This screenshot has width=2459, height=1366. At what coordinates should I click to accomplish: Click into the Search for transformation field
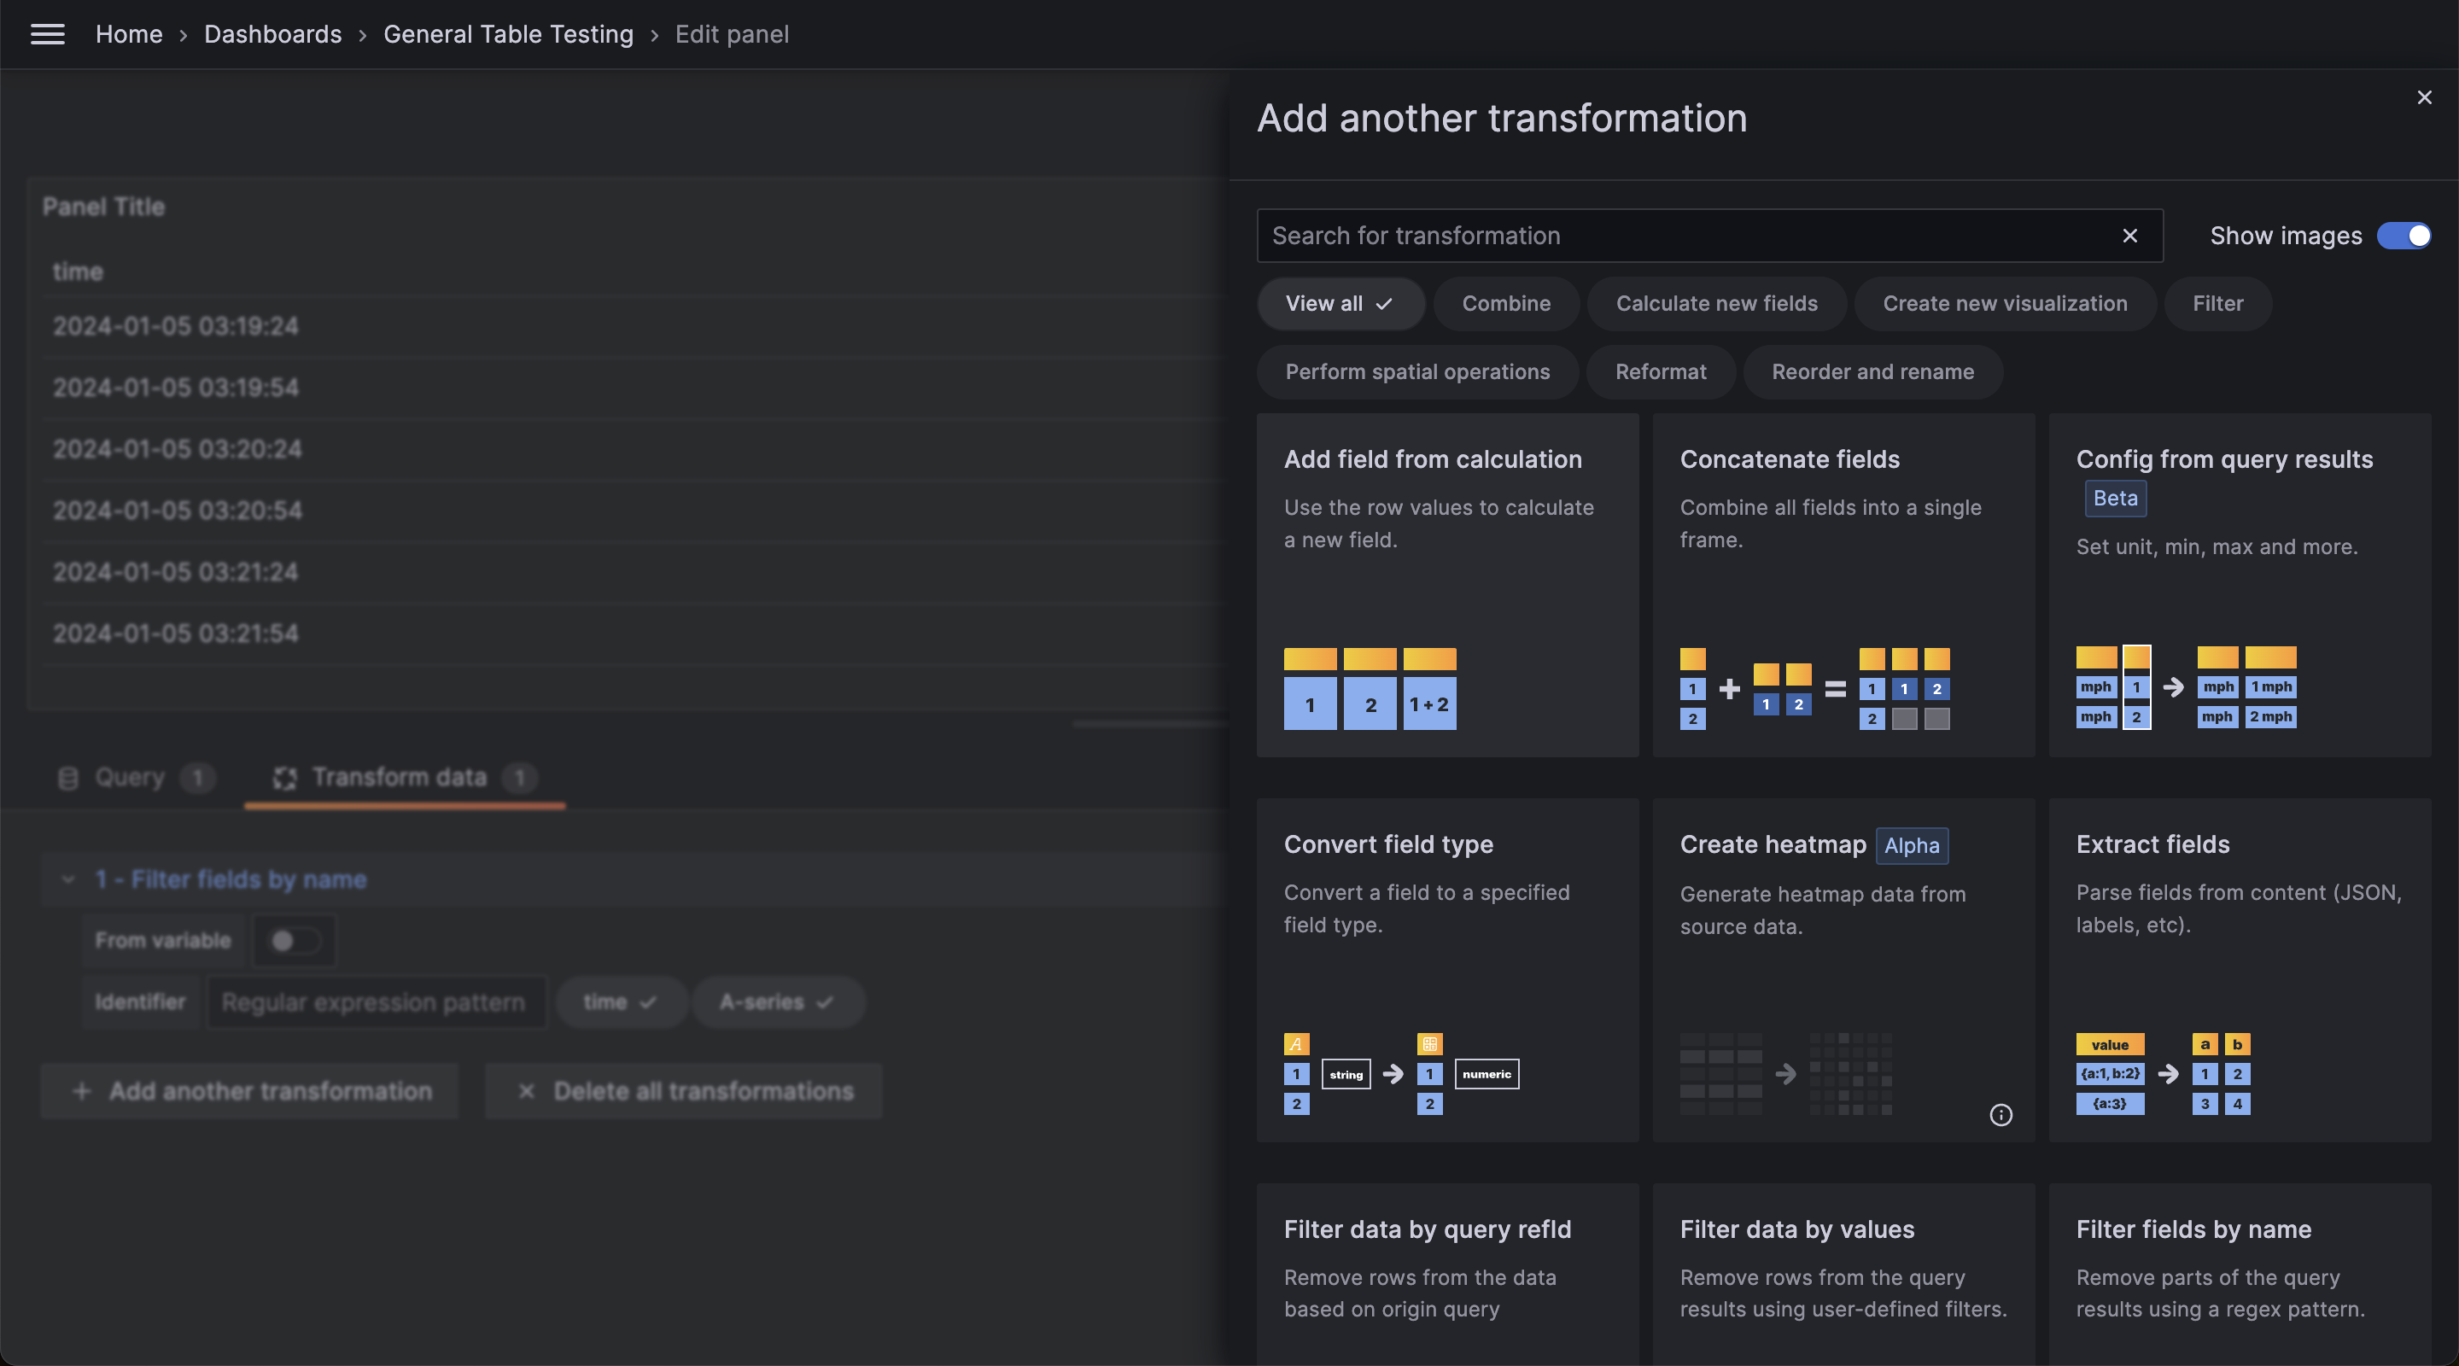click(x=1623, y=236)
